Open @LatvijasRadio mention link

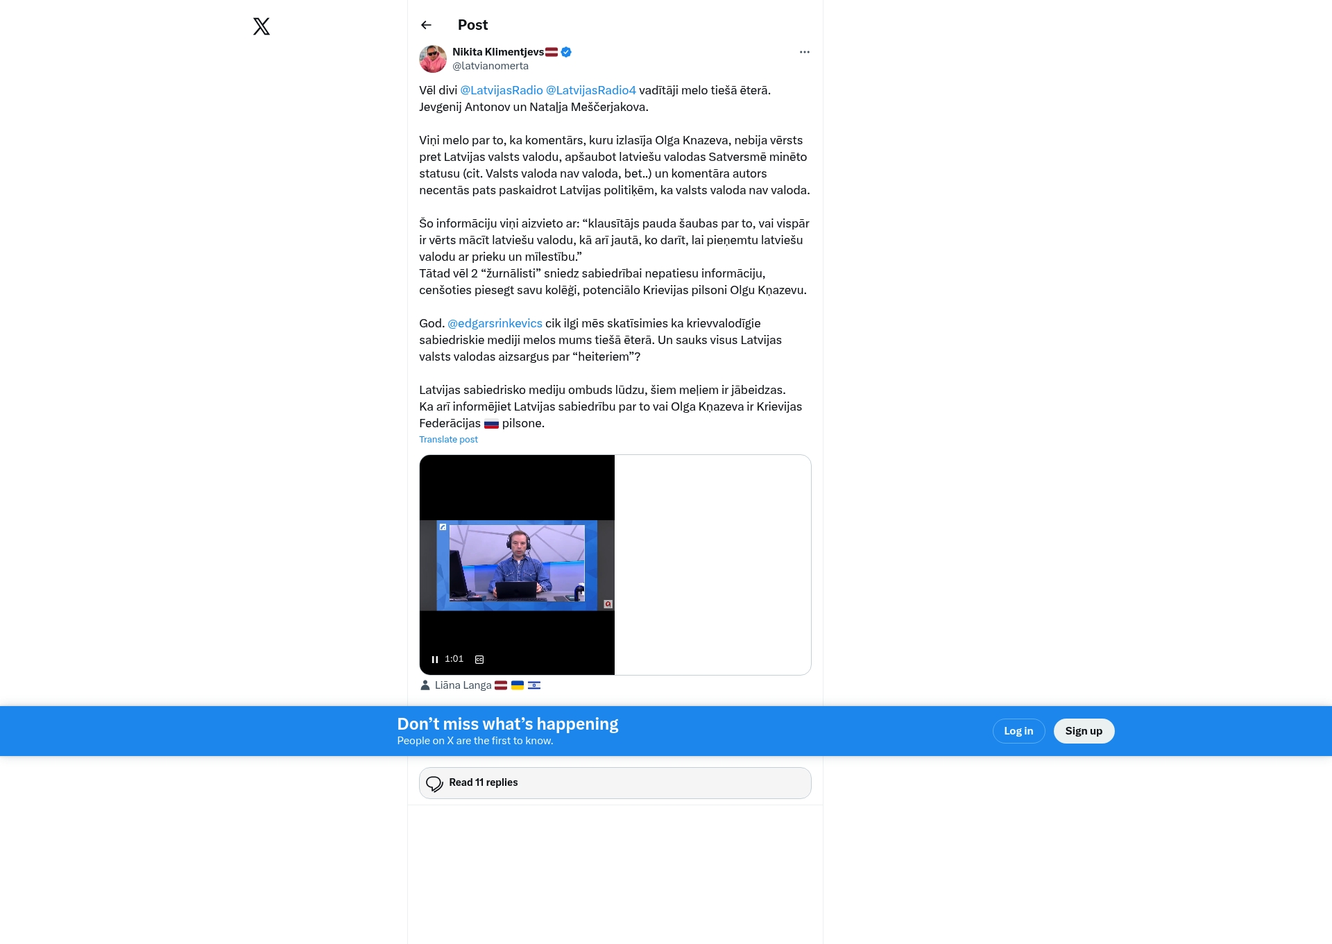502,90
